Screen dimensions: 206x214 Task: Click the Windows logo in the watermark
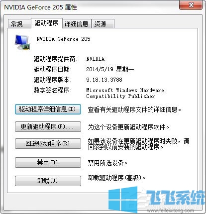point(123,200)
